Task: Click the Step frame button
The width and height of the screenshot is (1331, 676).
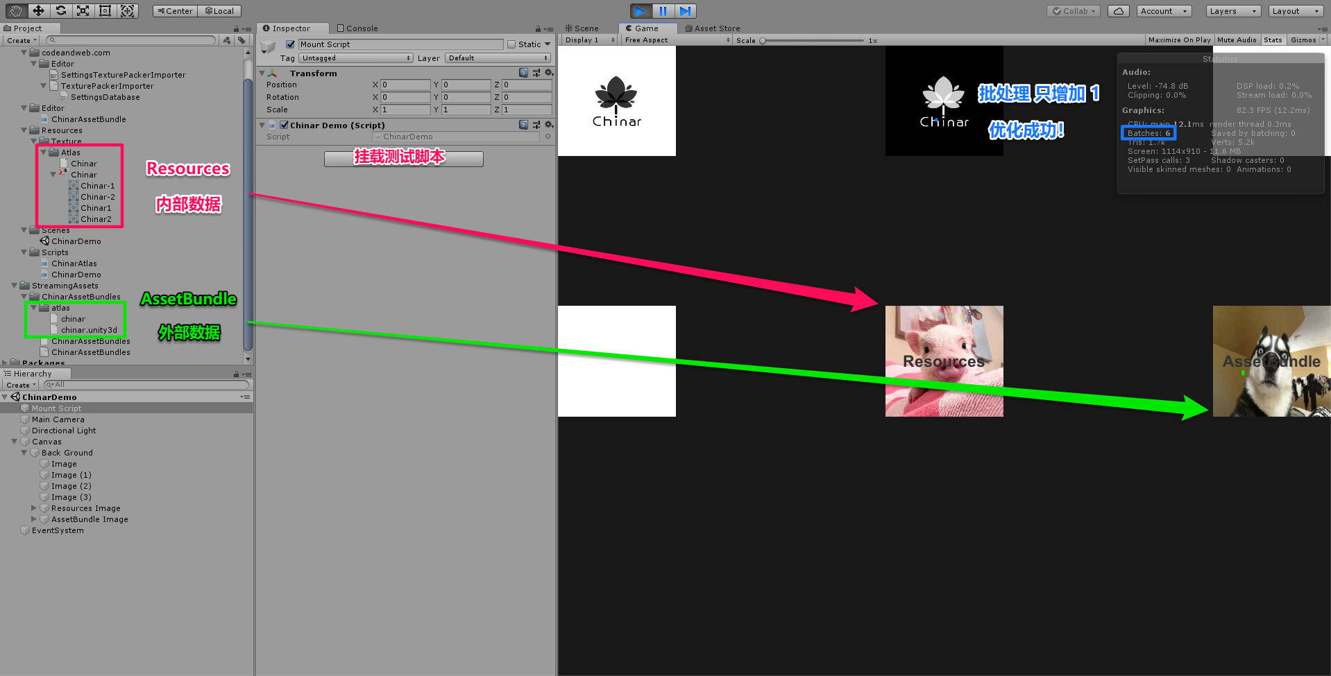Action: pos(685,11)
